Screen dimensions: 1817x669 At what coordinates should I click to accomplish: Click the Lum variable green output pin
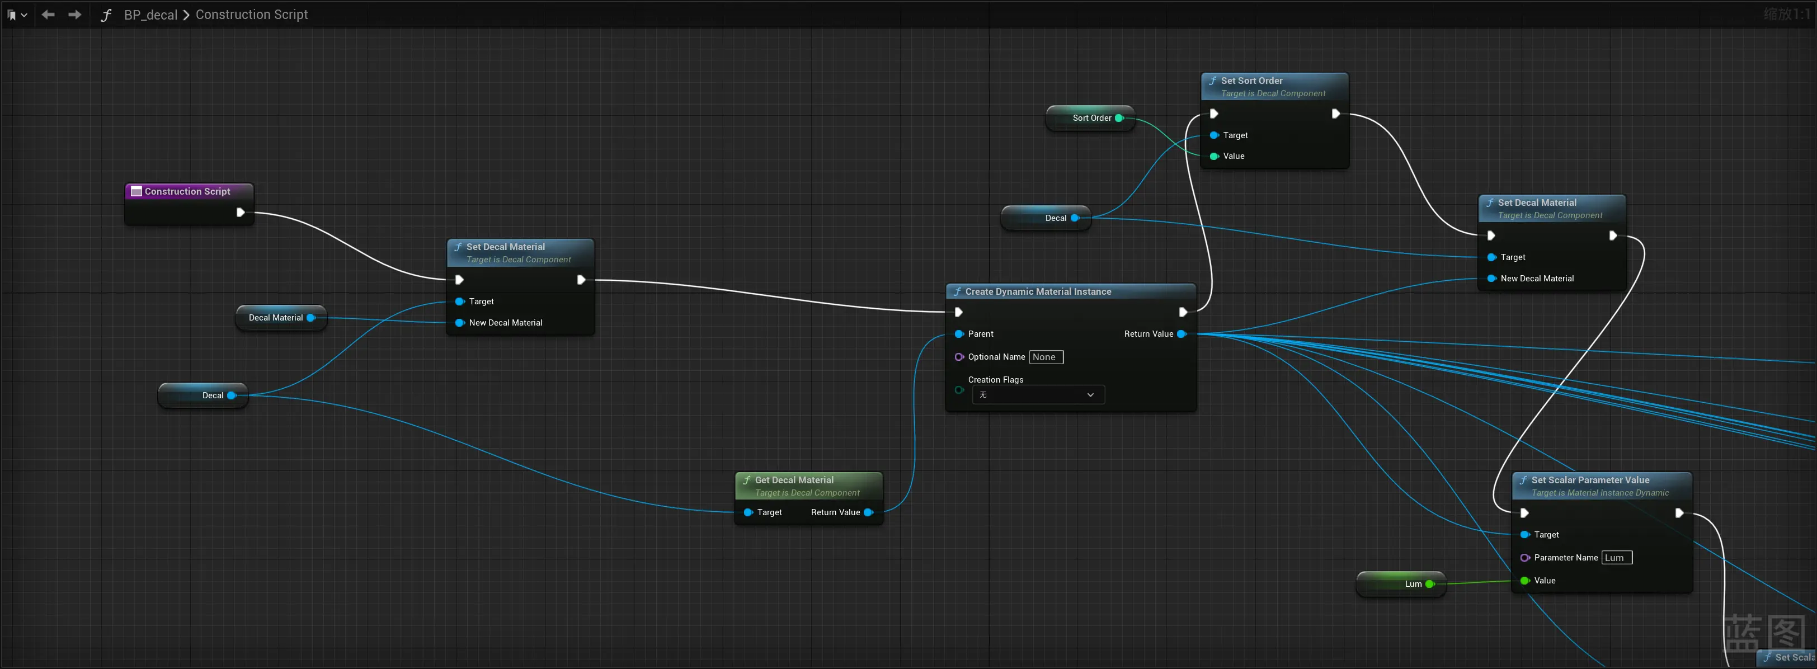coord(1430,584)
